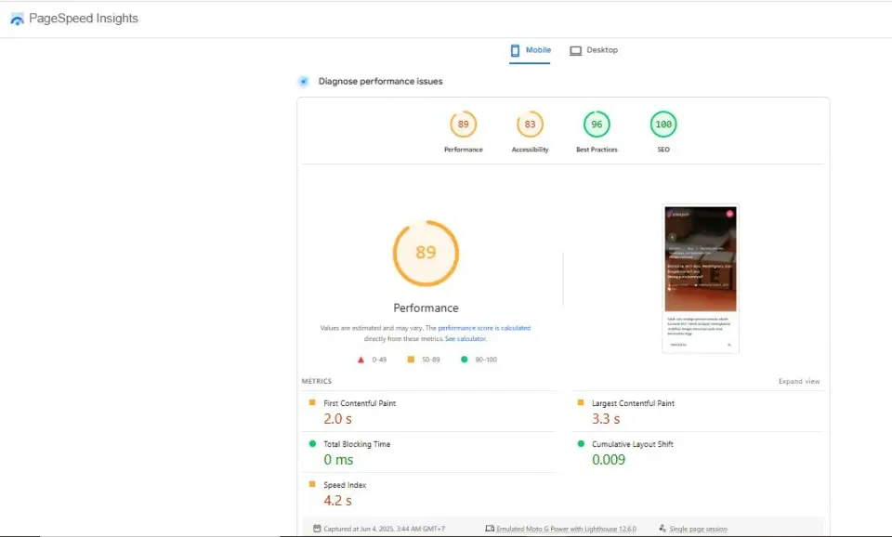Click the calendar icon beside Captured at
Screen dimensions: 892x537
(x=317, y=529)
